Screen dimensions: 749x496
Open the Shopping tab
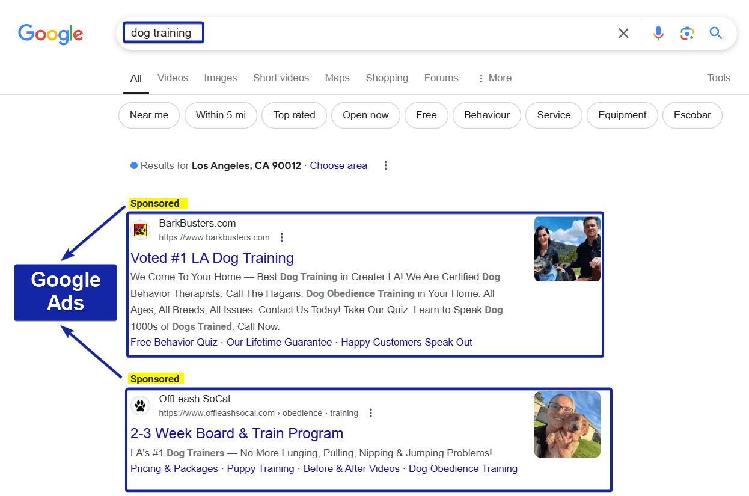[387, 78]
